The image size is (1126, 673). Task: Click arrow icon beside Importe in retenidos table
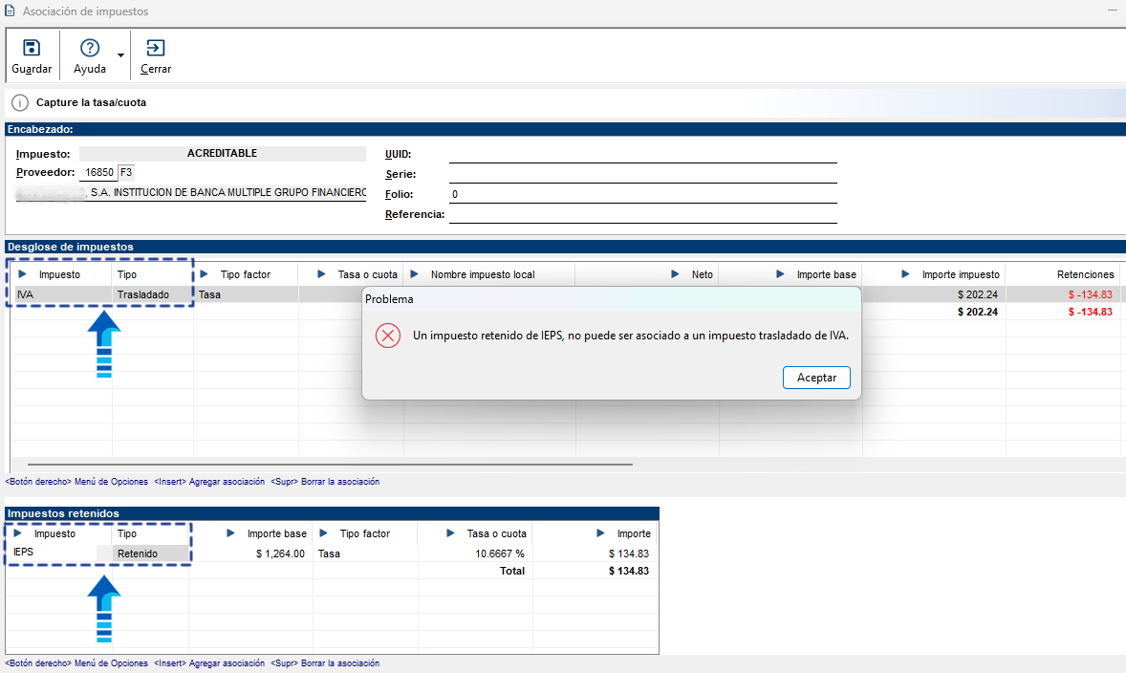(x=600, y=533)
